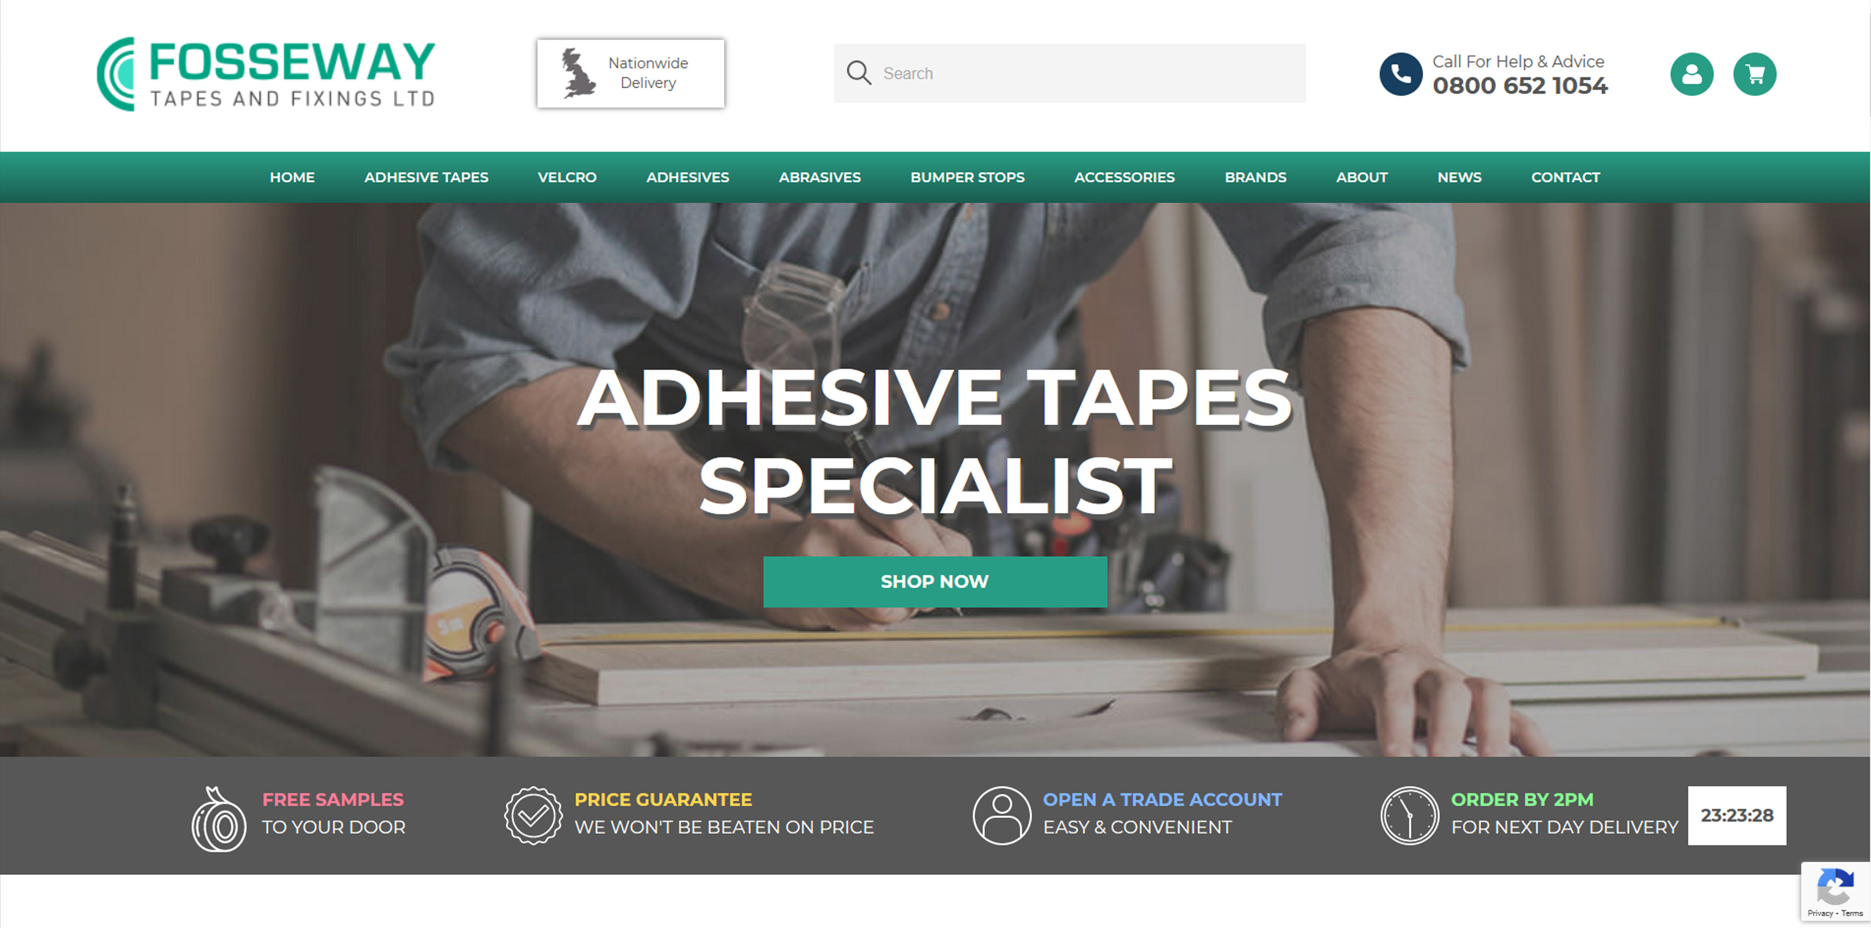Image resolution: width=1871 pixels, height=928 pixels.
Task: Click the trade account person icon
Action: pos(1002,816)
